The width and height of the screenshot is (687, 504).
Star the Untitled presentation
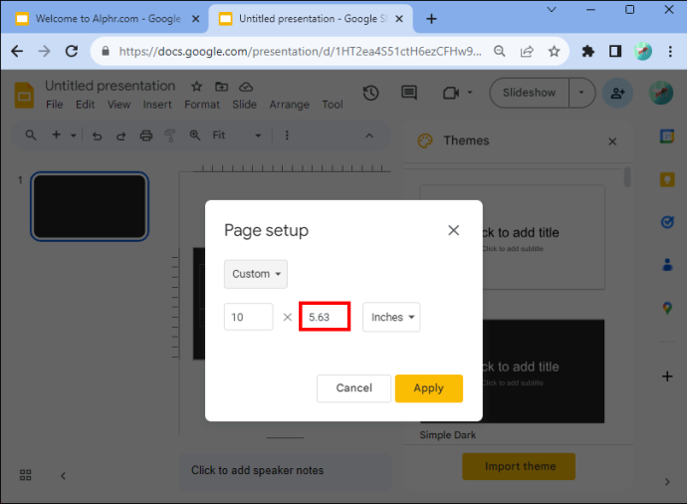[196, 87]
